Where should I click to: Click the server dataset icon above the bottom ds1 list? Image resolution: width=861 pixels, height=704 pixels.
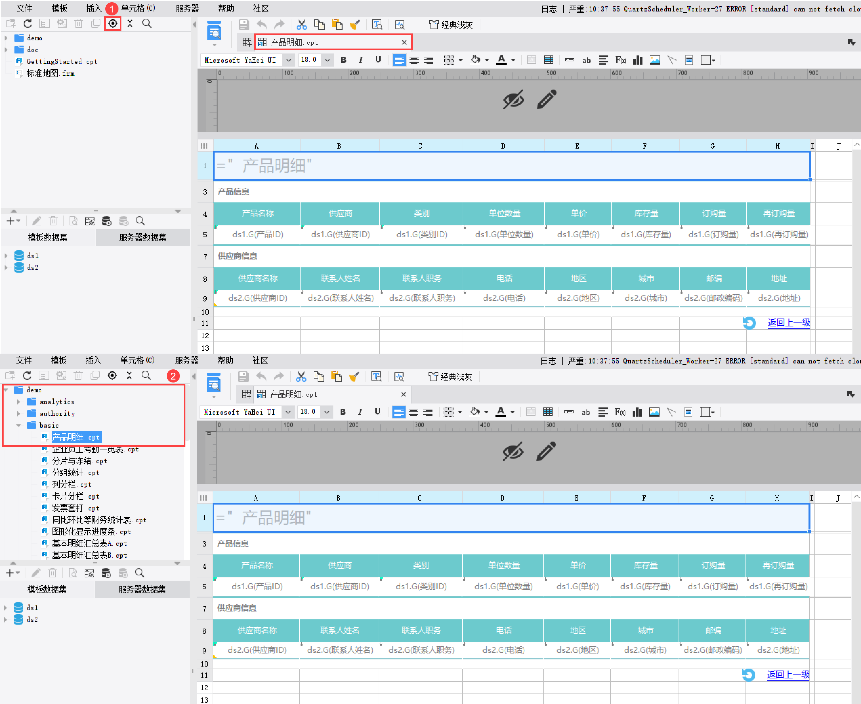click(x=106, y=573)
